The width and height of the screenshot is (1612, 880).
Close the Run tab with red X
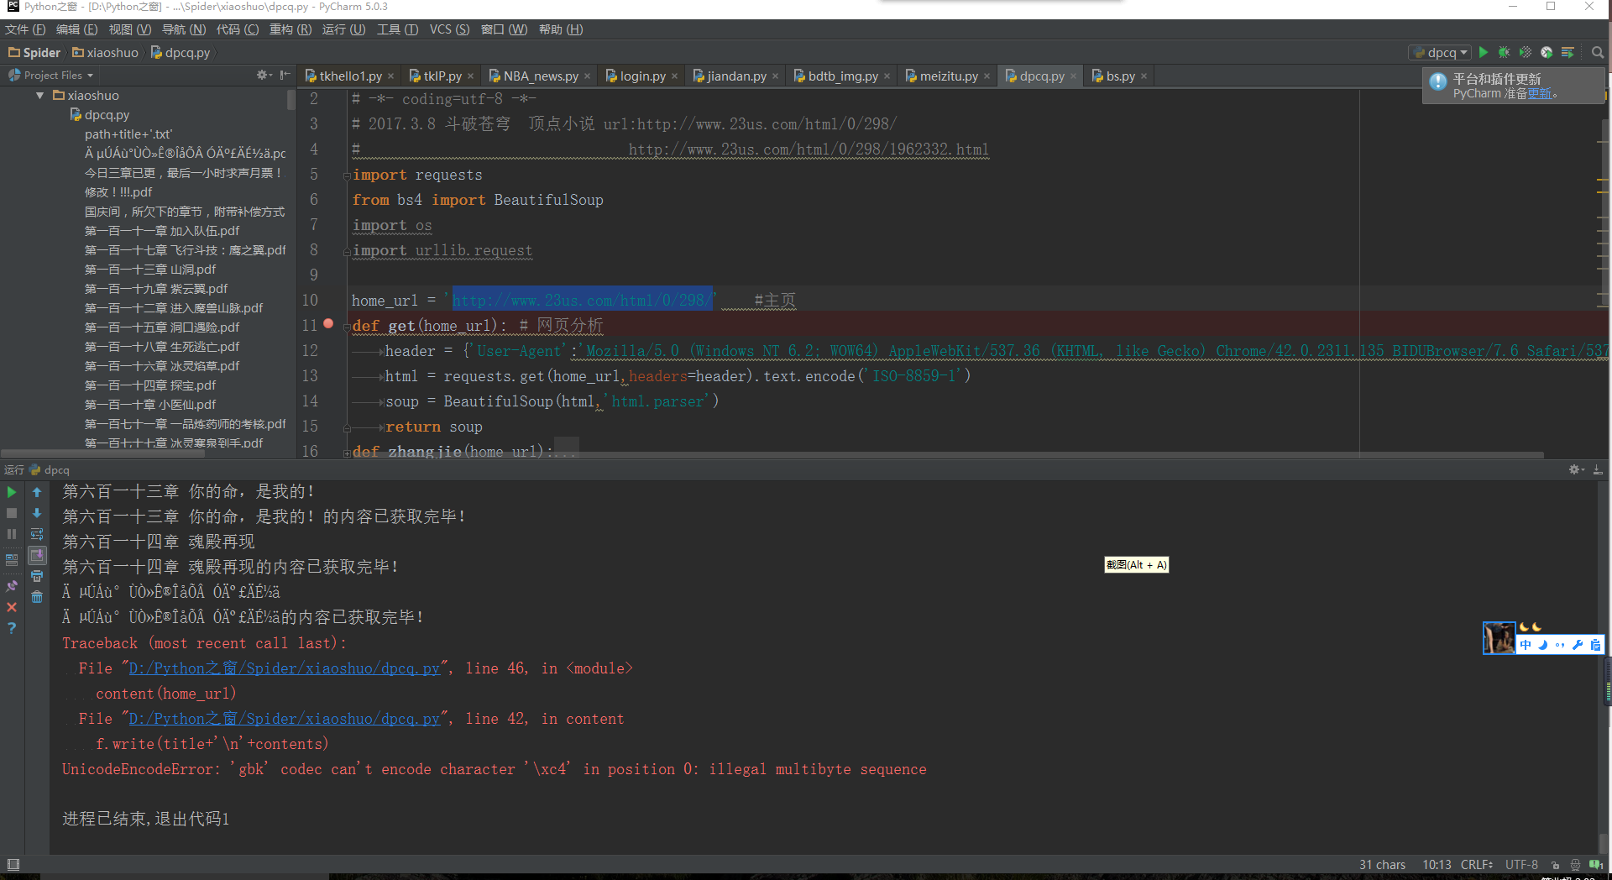coord(12,606)
